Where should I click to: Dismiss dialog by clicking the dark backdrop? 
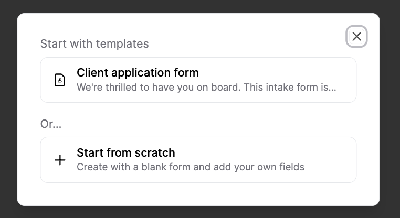pos(8,105)
